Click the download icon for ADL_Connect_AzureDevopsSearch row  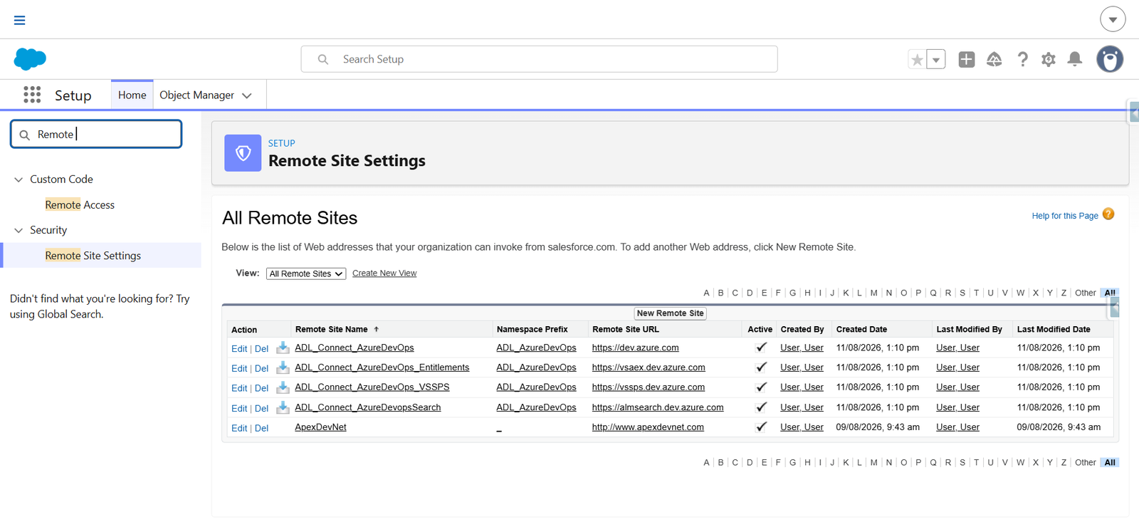tap(283, 407)
